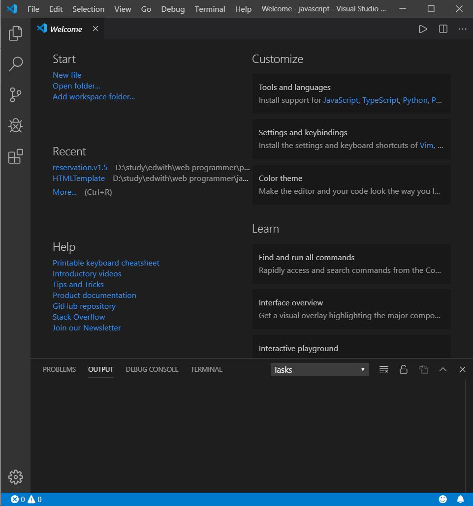
Task: Click the errors count in status bar
Action: click(18, 500)
